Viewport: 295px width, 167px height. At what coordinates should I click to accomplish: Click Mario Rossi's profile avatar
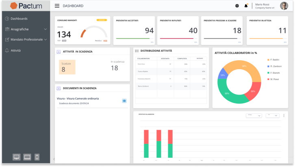(x=284, y=6)
